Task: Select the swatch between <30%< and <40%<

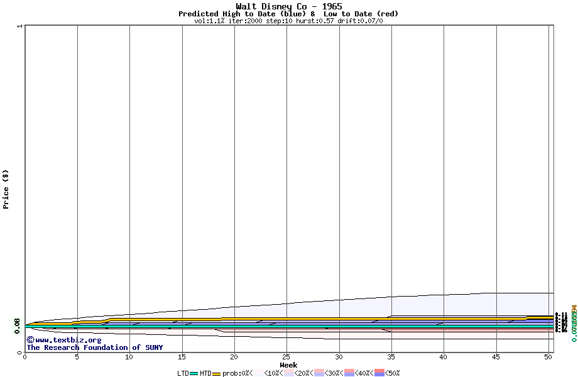Action: coord(349,373)
